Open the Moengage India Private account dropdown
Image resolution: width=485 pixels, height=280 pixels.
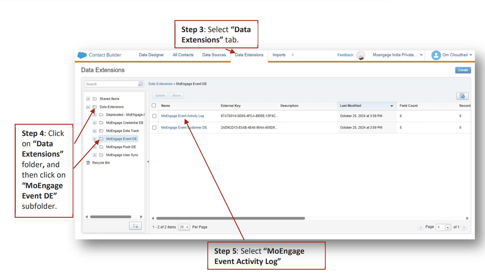pyautogui.click(x=421, y=55)
